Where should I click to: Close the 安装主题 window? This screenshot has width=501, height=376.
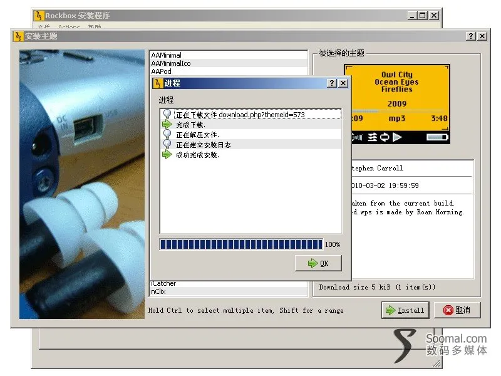tap(482, 36)
